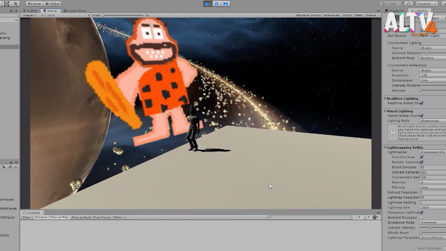Toggle handle rotation with the Global button

(52, 3)
